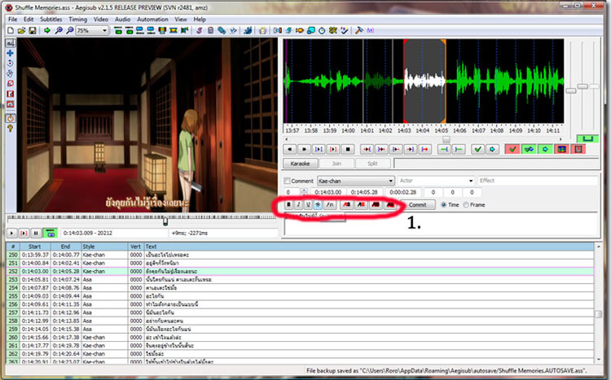Click the green Jump To arrow icon

(47, 30)
